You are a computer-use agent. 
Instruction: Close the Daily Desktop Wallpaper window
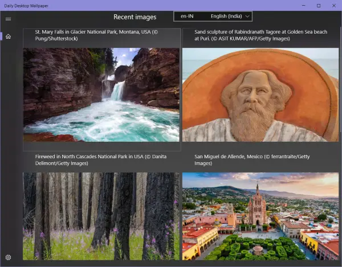(334, 6)
